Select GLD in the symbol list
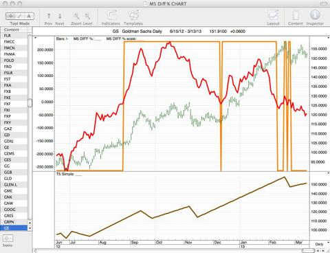This screenshot has height=253, width=330. (x=14, y=178)
